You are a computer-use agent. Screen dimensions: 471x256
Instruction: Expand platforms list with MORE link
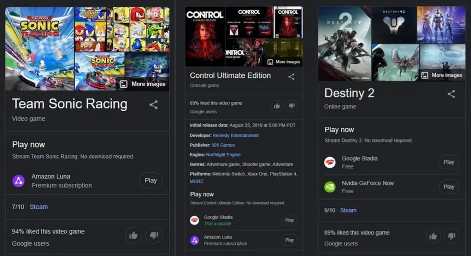point(197,182)
